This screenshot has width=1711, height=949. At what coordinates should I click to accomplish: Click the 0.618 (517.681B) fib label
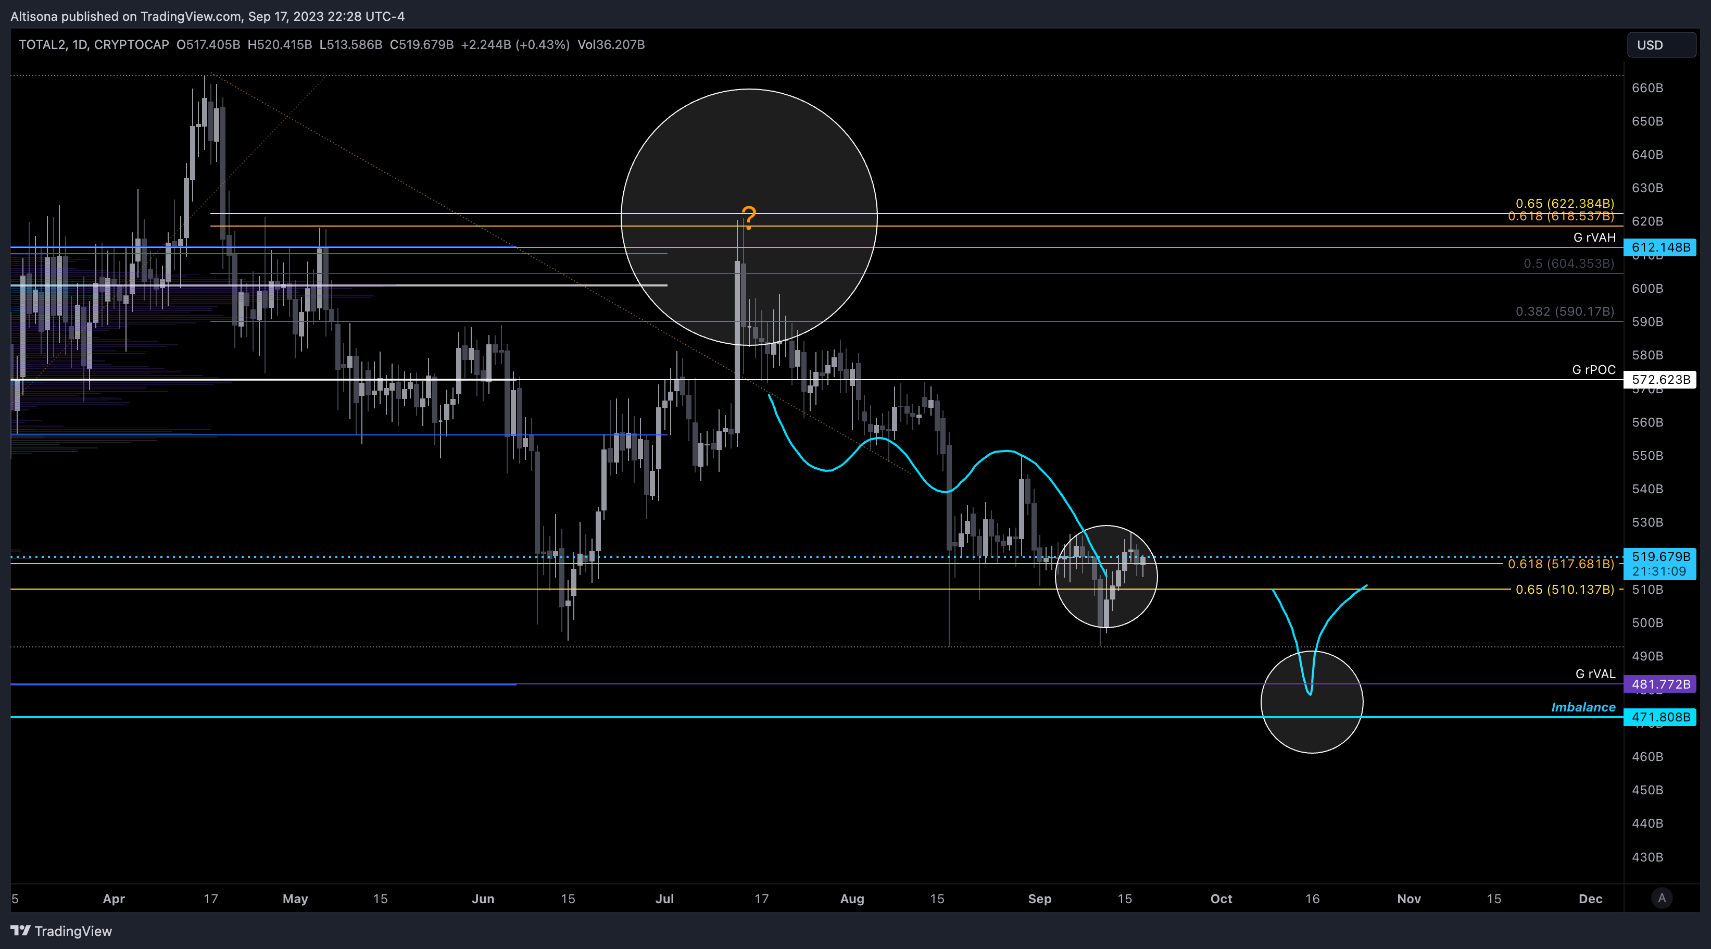[x=1560, y=564]
